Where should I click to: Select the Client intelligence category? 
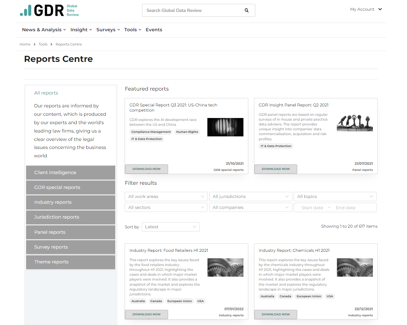pyautogui.click(x=71, y=172)
